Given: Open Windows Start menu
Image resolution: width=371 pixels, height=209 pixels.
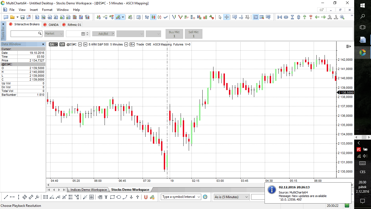Looking at the screenshot, I should pos(362,5).
